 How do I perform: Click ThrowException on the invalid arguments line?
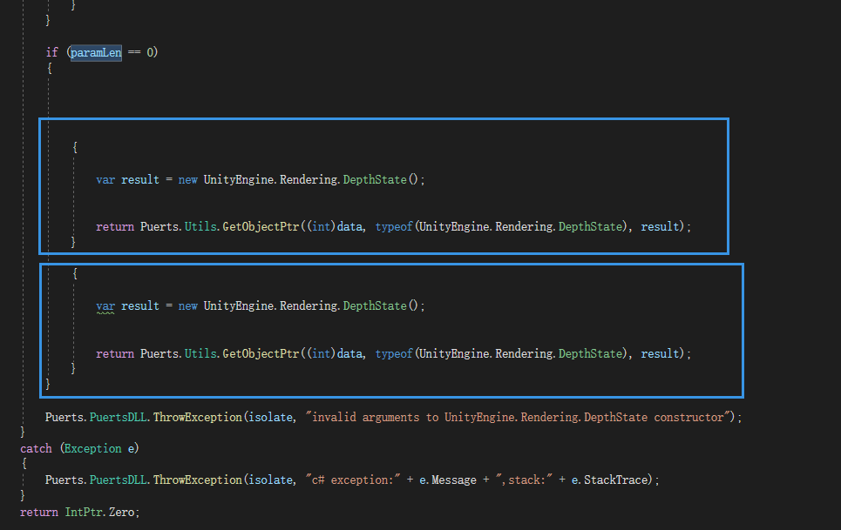pos(197,417)
